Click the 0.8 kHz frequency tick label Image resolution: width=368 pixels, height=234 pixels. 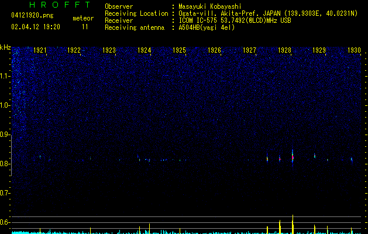(x=4, y=164)
